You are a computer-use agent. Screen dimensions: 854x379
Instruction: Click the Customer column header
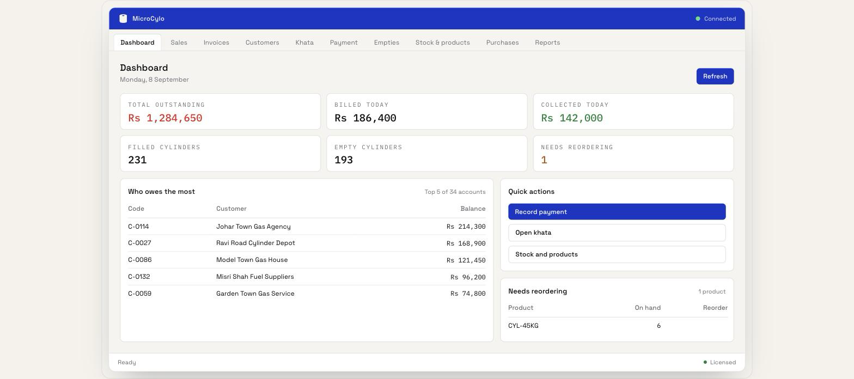point(231,209)
